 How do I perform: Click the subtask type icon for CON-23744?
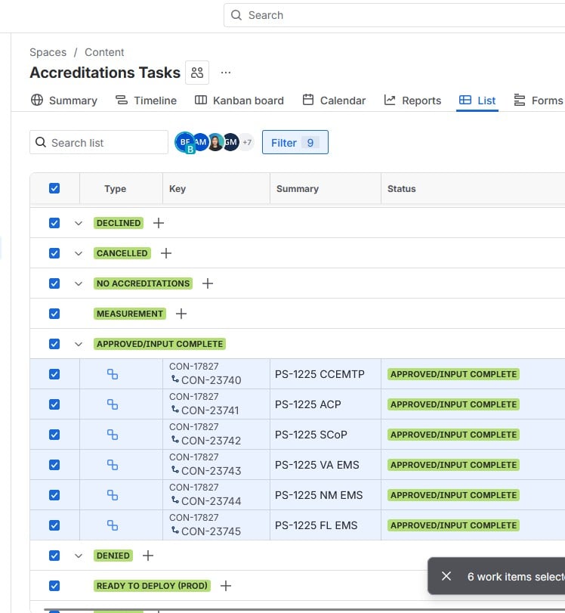(113, 495)
